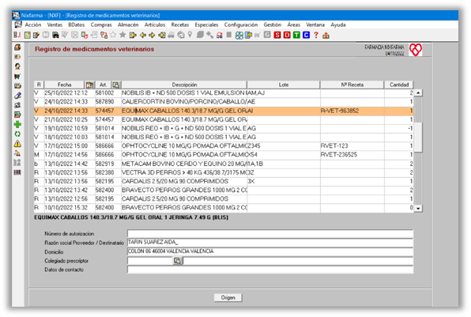Click the blue four-circles toolbar icon
This screenshot has width=471, height=317.
coord(239,36)
